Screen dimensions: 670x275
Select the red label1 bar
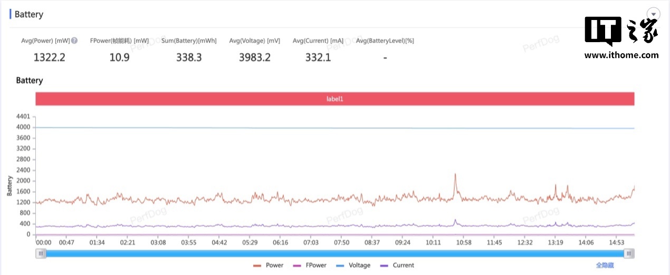(334, 99)
